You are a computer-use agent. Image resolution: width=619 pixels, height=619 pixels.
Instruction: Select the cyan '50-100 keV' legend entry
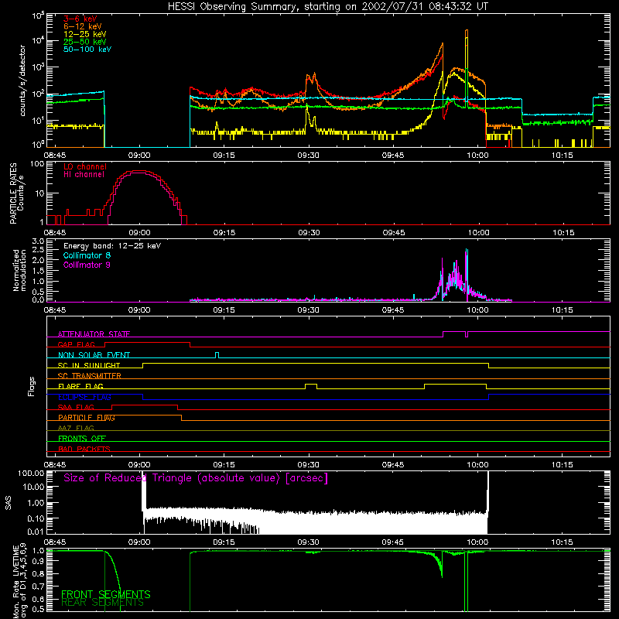point(87,50)
